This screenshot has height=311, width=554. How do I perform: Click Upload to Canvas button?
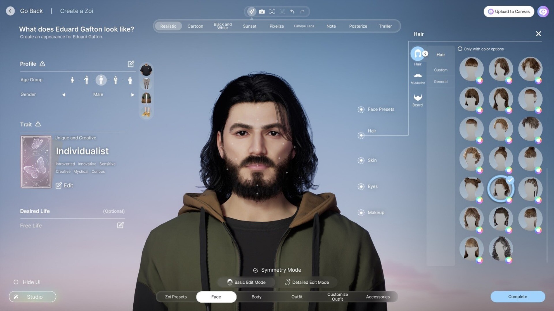coord(509,12)
